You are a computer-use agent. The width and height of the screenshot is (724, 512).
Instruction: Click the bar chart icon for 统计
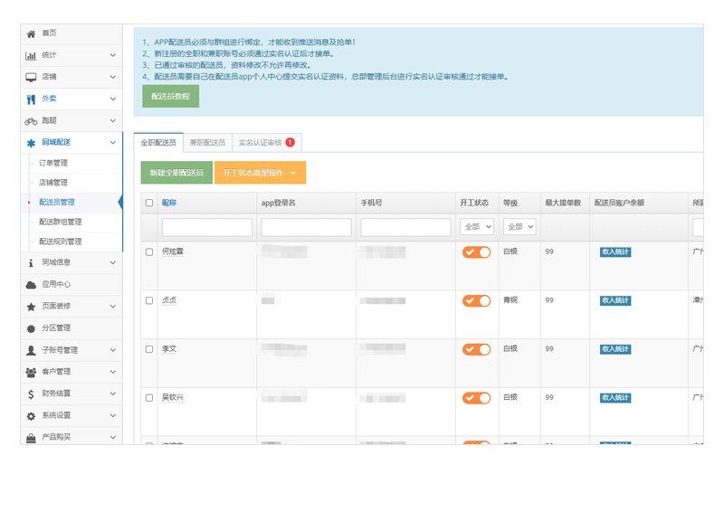pos(31,55)
